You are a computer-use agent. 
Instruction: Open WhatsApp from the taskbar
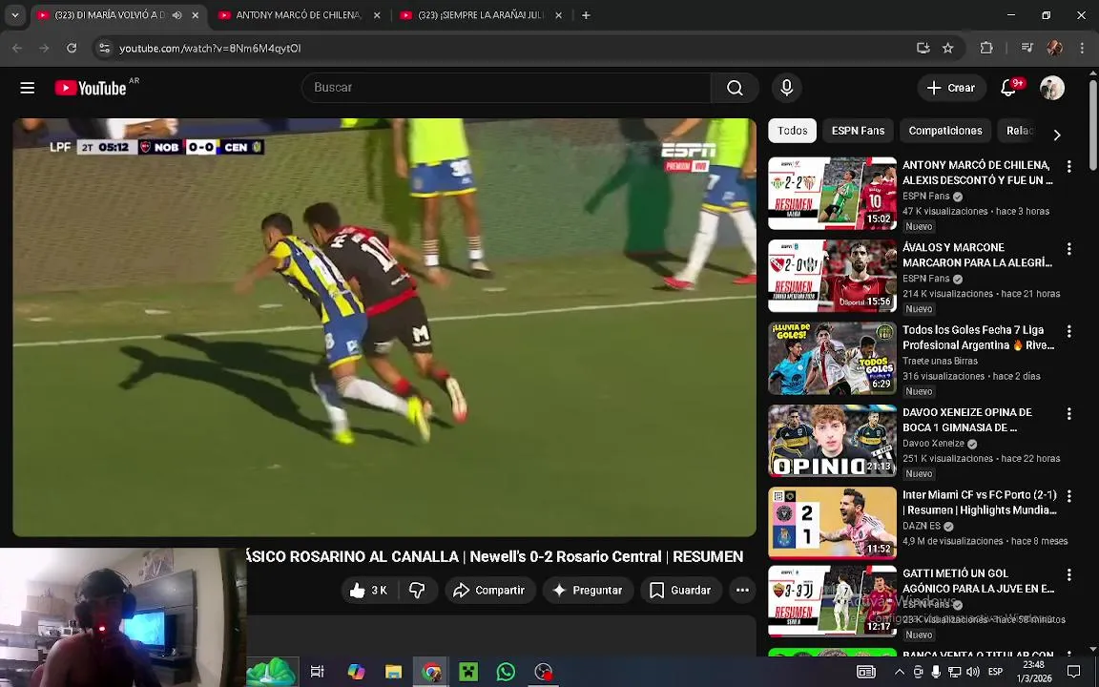(x=506, y=672)
